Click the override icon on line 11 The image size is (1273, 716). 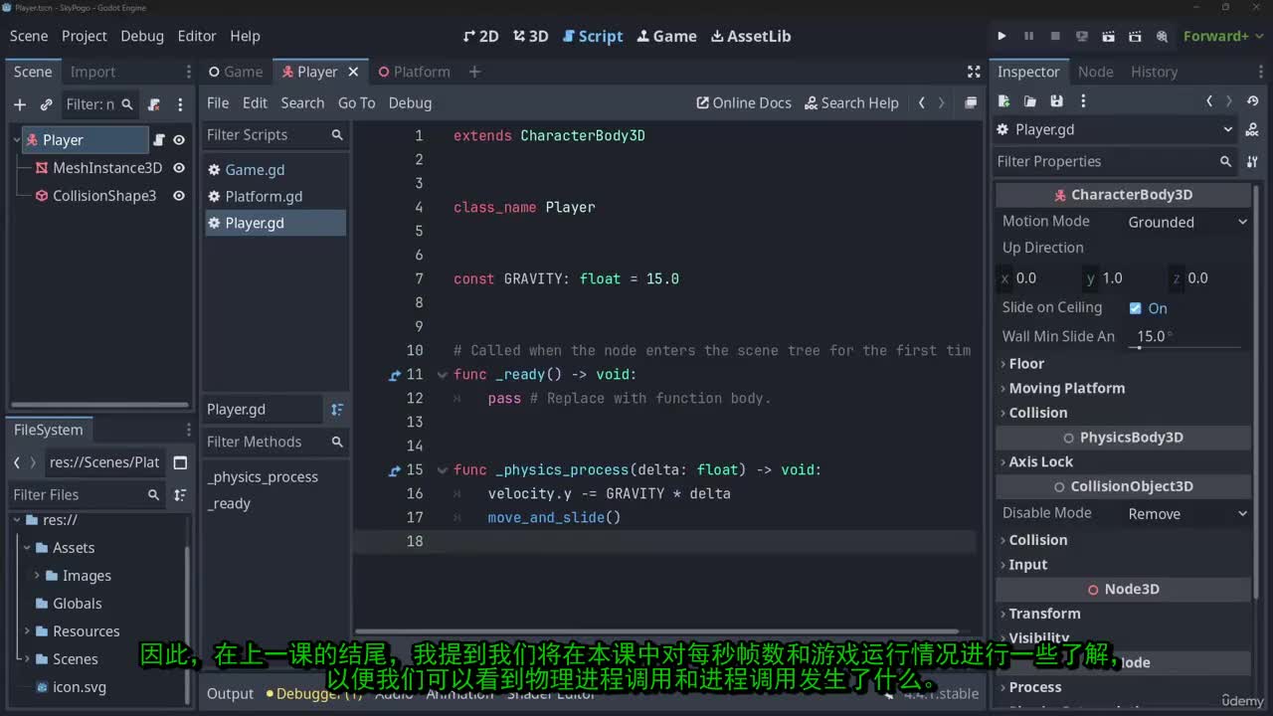(x=395, y=375)
